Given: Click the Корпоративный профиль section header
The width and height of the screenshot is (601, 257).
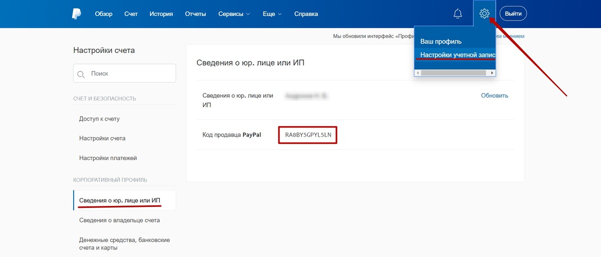Looking at the screenshot, I should tap(110, 179).
